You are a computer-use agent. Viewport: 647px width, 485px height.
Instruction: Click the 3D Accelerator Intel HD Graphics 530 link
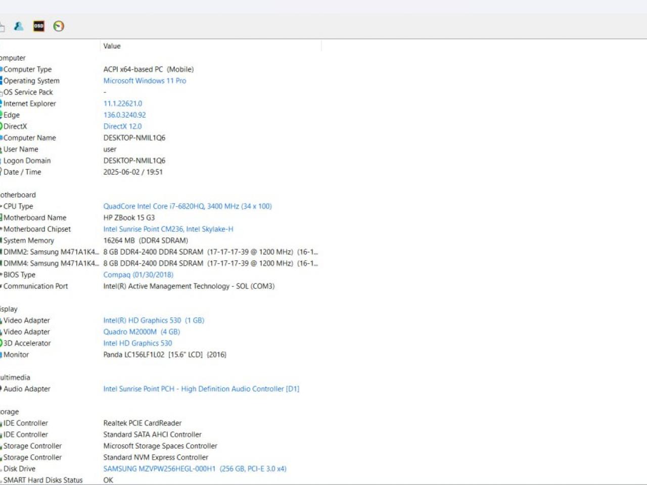click(x=137, y=343)
